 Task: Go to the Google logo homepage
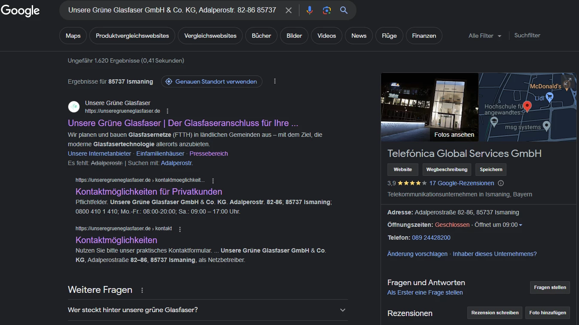click(20, 11)
